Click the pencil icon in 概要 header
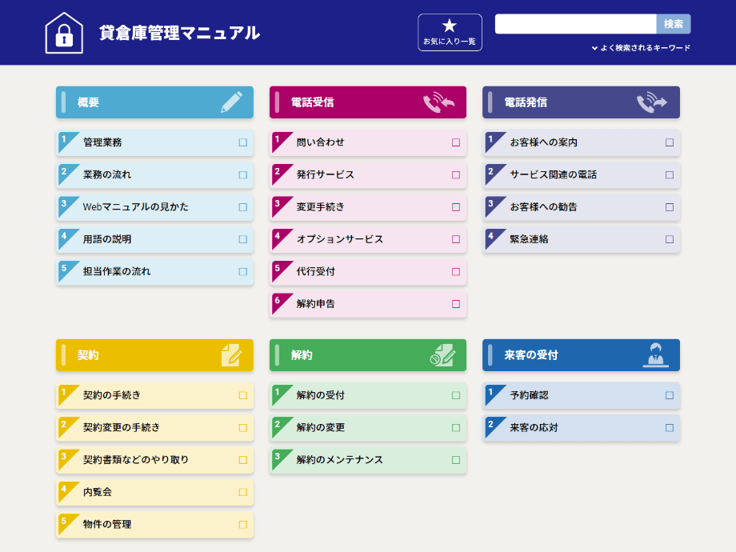Image resolution: width=736 pixels, height=552 pixels. point(231,102)
